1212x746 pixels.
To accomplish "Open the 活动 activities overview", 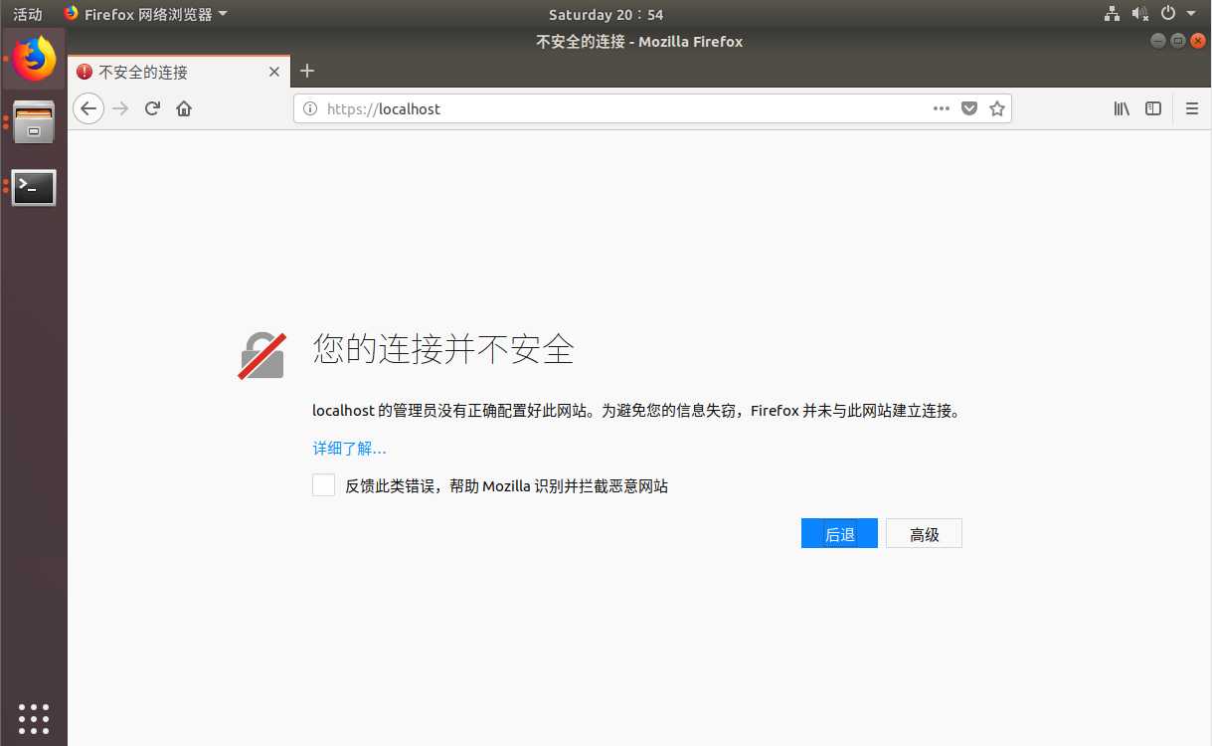I will coord(28,14).
